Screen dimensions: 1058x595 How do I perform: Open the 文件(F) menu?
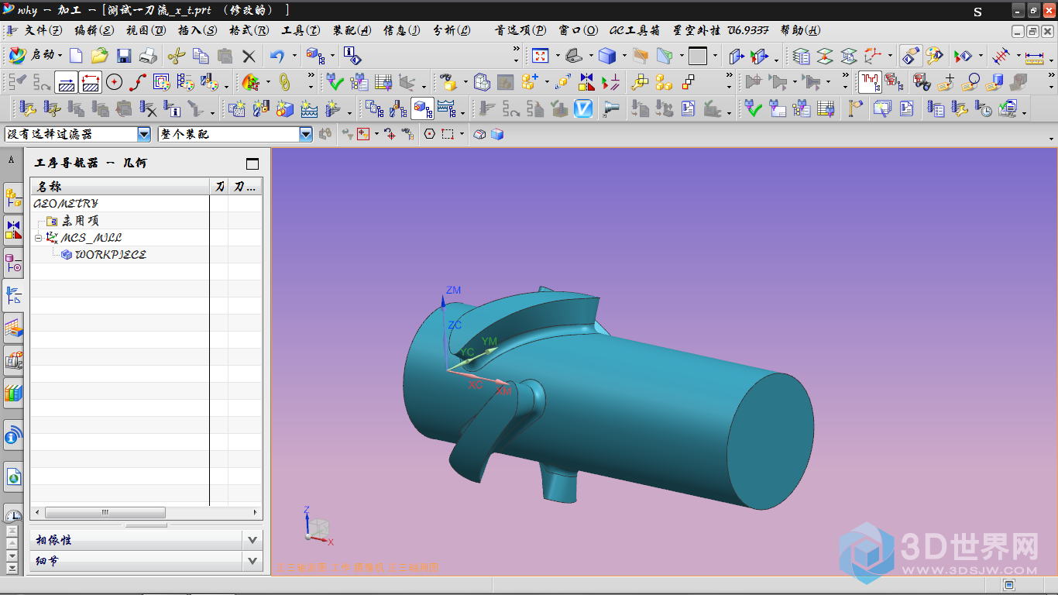43,30
